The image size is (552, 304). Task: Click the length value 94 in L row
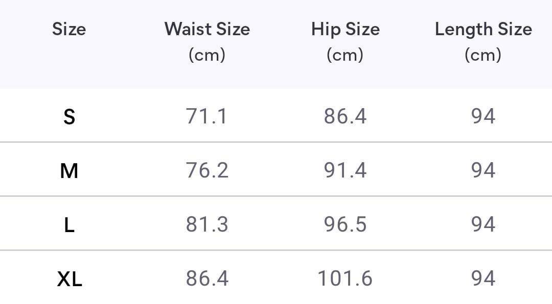tap(483, 224)
